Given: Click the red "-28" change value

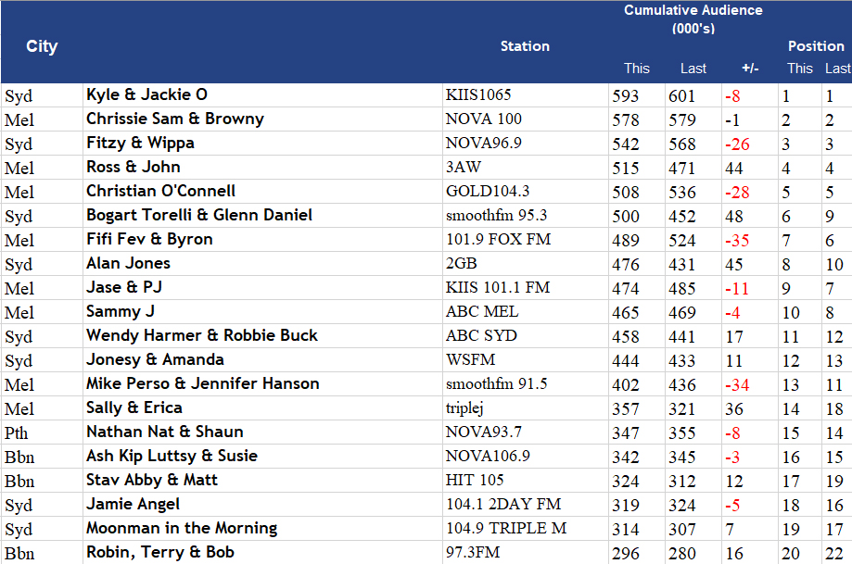Looking at the screenshot, I should (x=737, y=192).
